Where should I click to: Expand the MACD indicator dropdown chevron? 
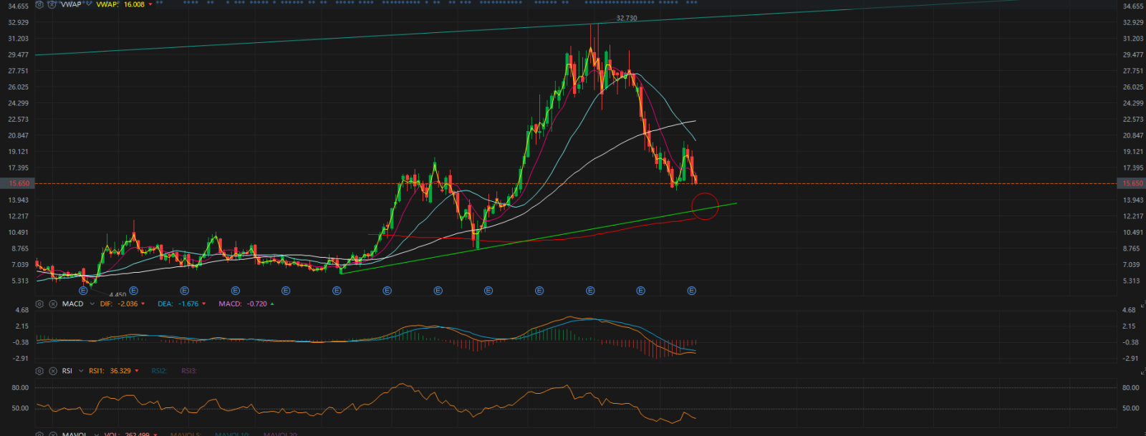92,304
